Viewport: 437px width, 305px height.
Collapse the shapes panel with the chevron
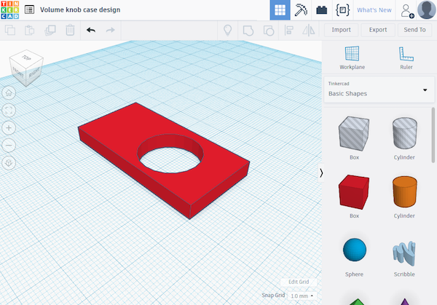(x=321, y=172)
